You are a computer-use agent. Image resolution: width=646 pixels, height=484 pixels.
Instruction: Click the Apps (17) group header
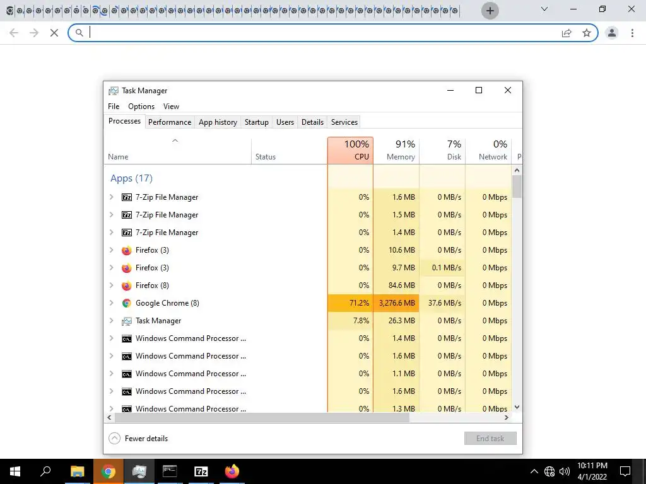pos(131,178)
